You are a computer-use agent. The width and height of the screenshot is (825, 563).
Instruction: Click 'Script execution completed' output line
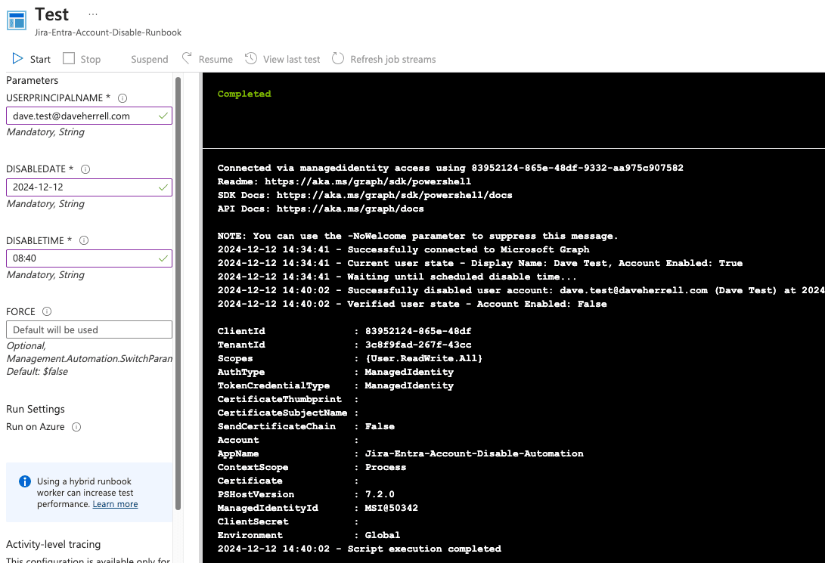[359, 549]
